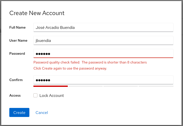Click the Full Name label
This screenshot has width=183, height=126.
[17, 27]
